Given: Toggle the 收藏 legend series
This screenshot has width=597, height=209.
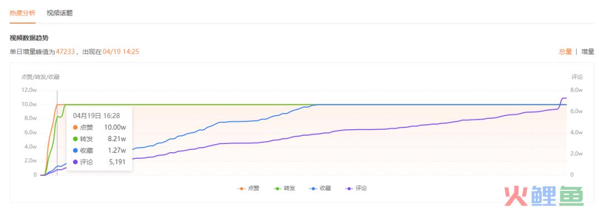Looking at the screenshot, I should pyautogui.click(x=320, y=188).
